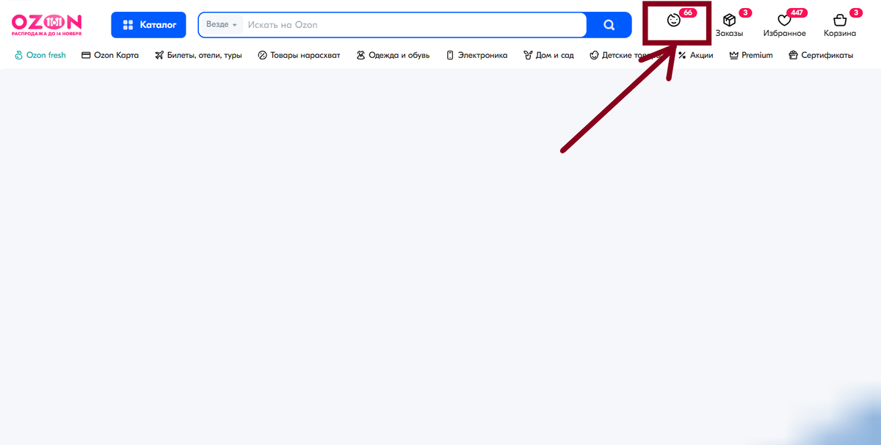Image resolution: width=881 pixels, height=445 pixels.
Task: Open Билеты, отели, туры section
Action: pos(198,55)
